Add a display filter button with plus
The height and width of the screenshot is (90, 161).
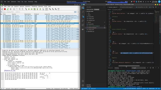(x=79, y=12)
